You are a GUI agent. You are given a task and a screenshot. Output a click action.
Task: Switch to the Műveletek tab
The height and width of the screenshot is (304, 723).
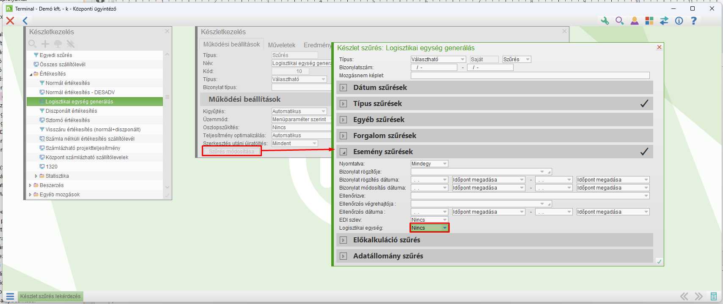click(x=282, y=45)
